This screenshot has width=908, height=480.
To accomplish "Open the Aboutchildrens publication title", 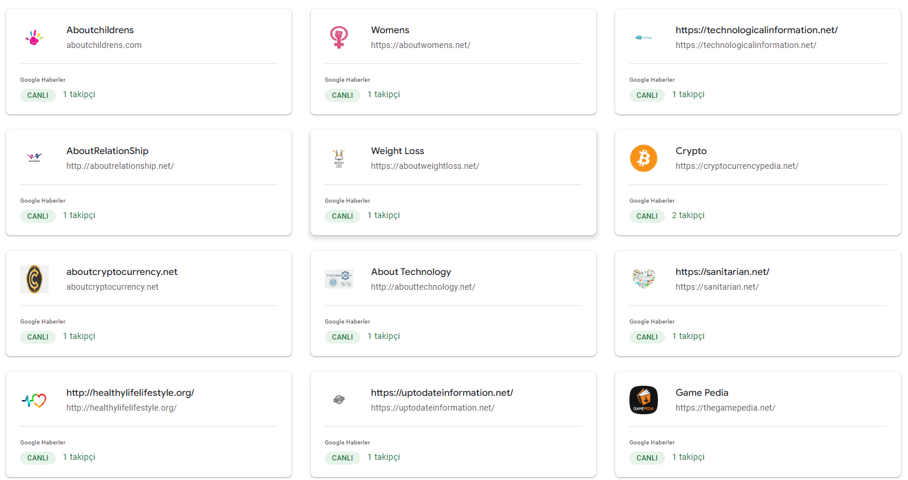I will click(100, 30).
